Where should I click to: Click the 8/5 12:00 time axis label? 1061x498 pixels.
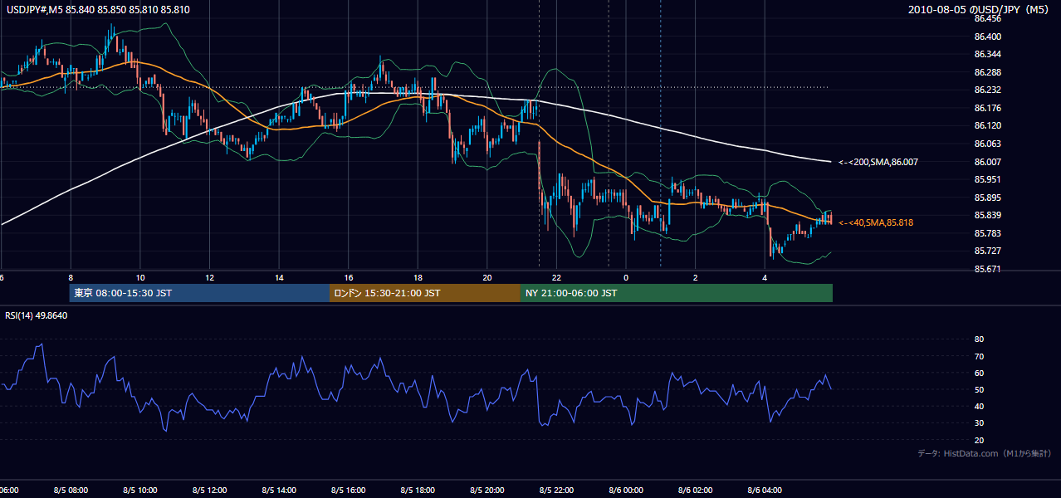[x=209, y=491]
